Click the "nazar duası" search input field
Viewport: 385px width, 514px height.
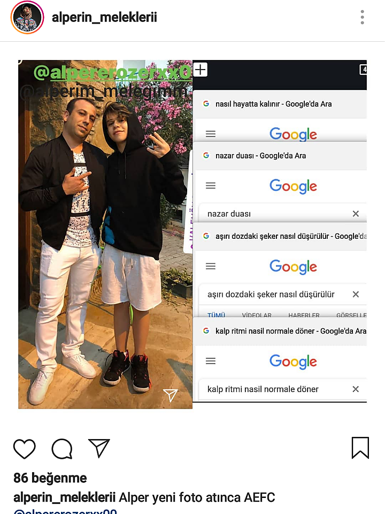pos(278,214)
